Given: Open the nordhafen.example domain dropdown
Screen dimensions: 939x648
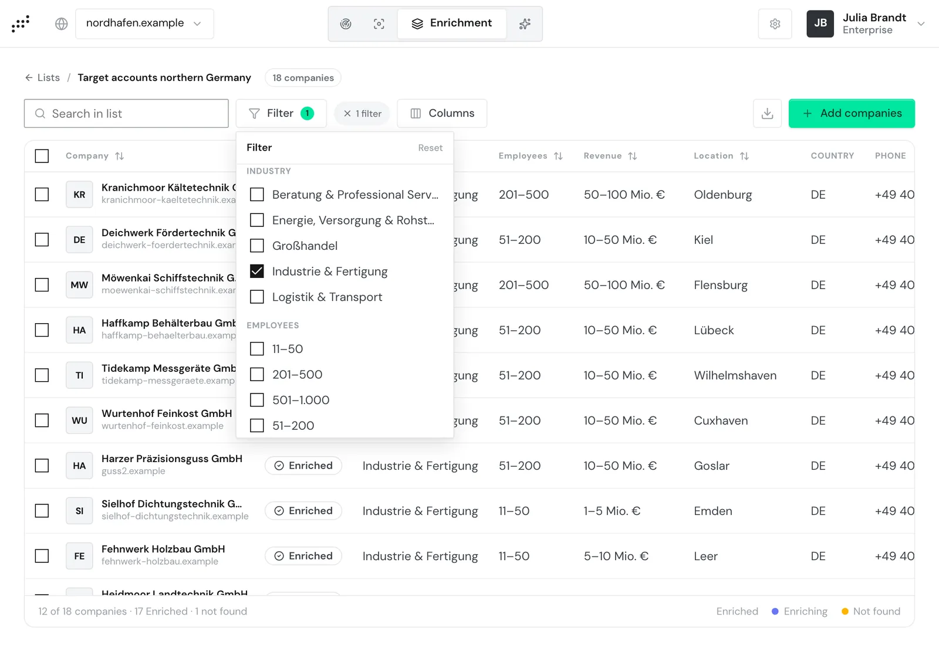Looking at the screenshot, I should coord(144,23).
